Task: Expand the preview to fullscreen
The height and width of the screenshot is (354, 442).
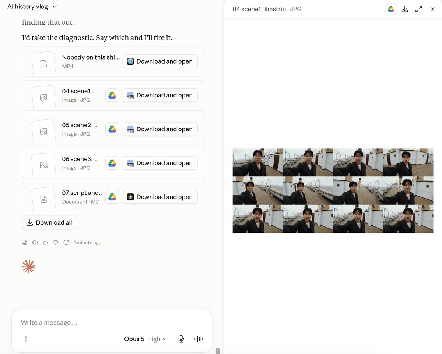Action: click(x=419, y=9)
